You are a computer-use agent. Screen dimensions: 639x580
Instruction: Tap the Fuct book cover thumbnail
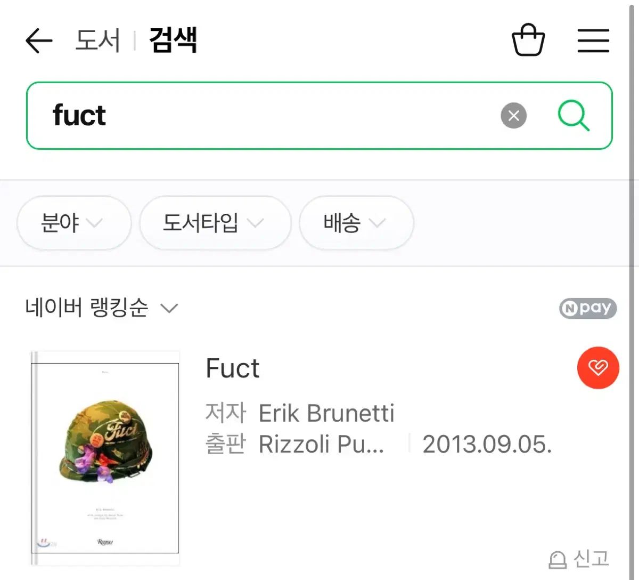105,458
